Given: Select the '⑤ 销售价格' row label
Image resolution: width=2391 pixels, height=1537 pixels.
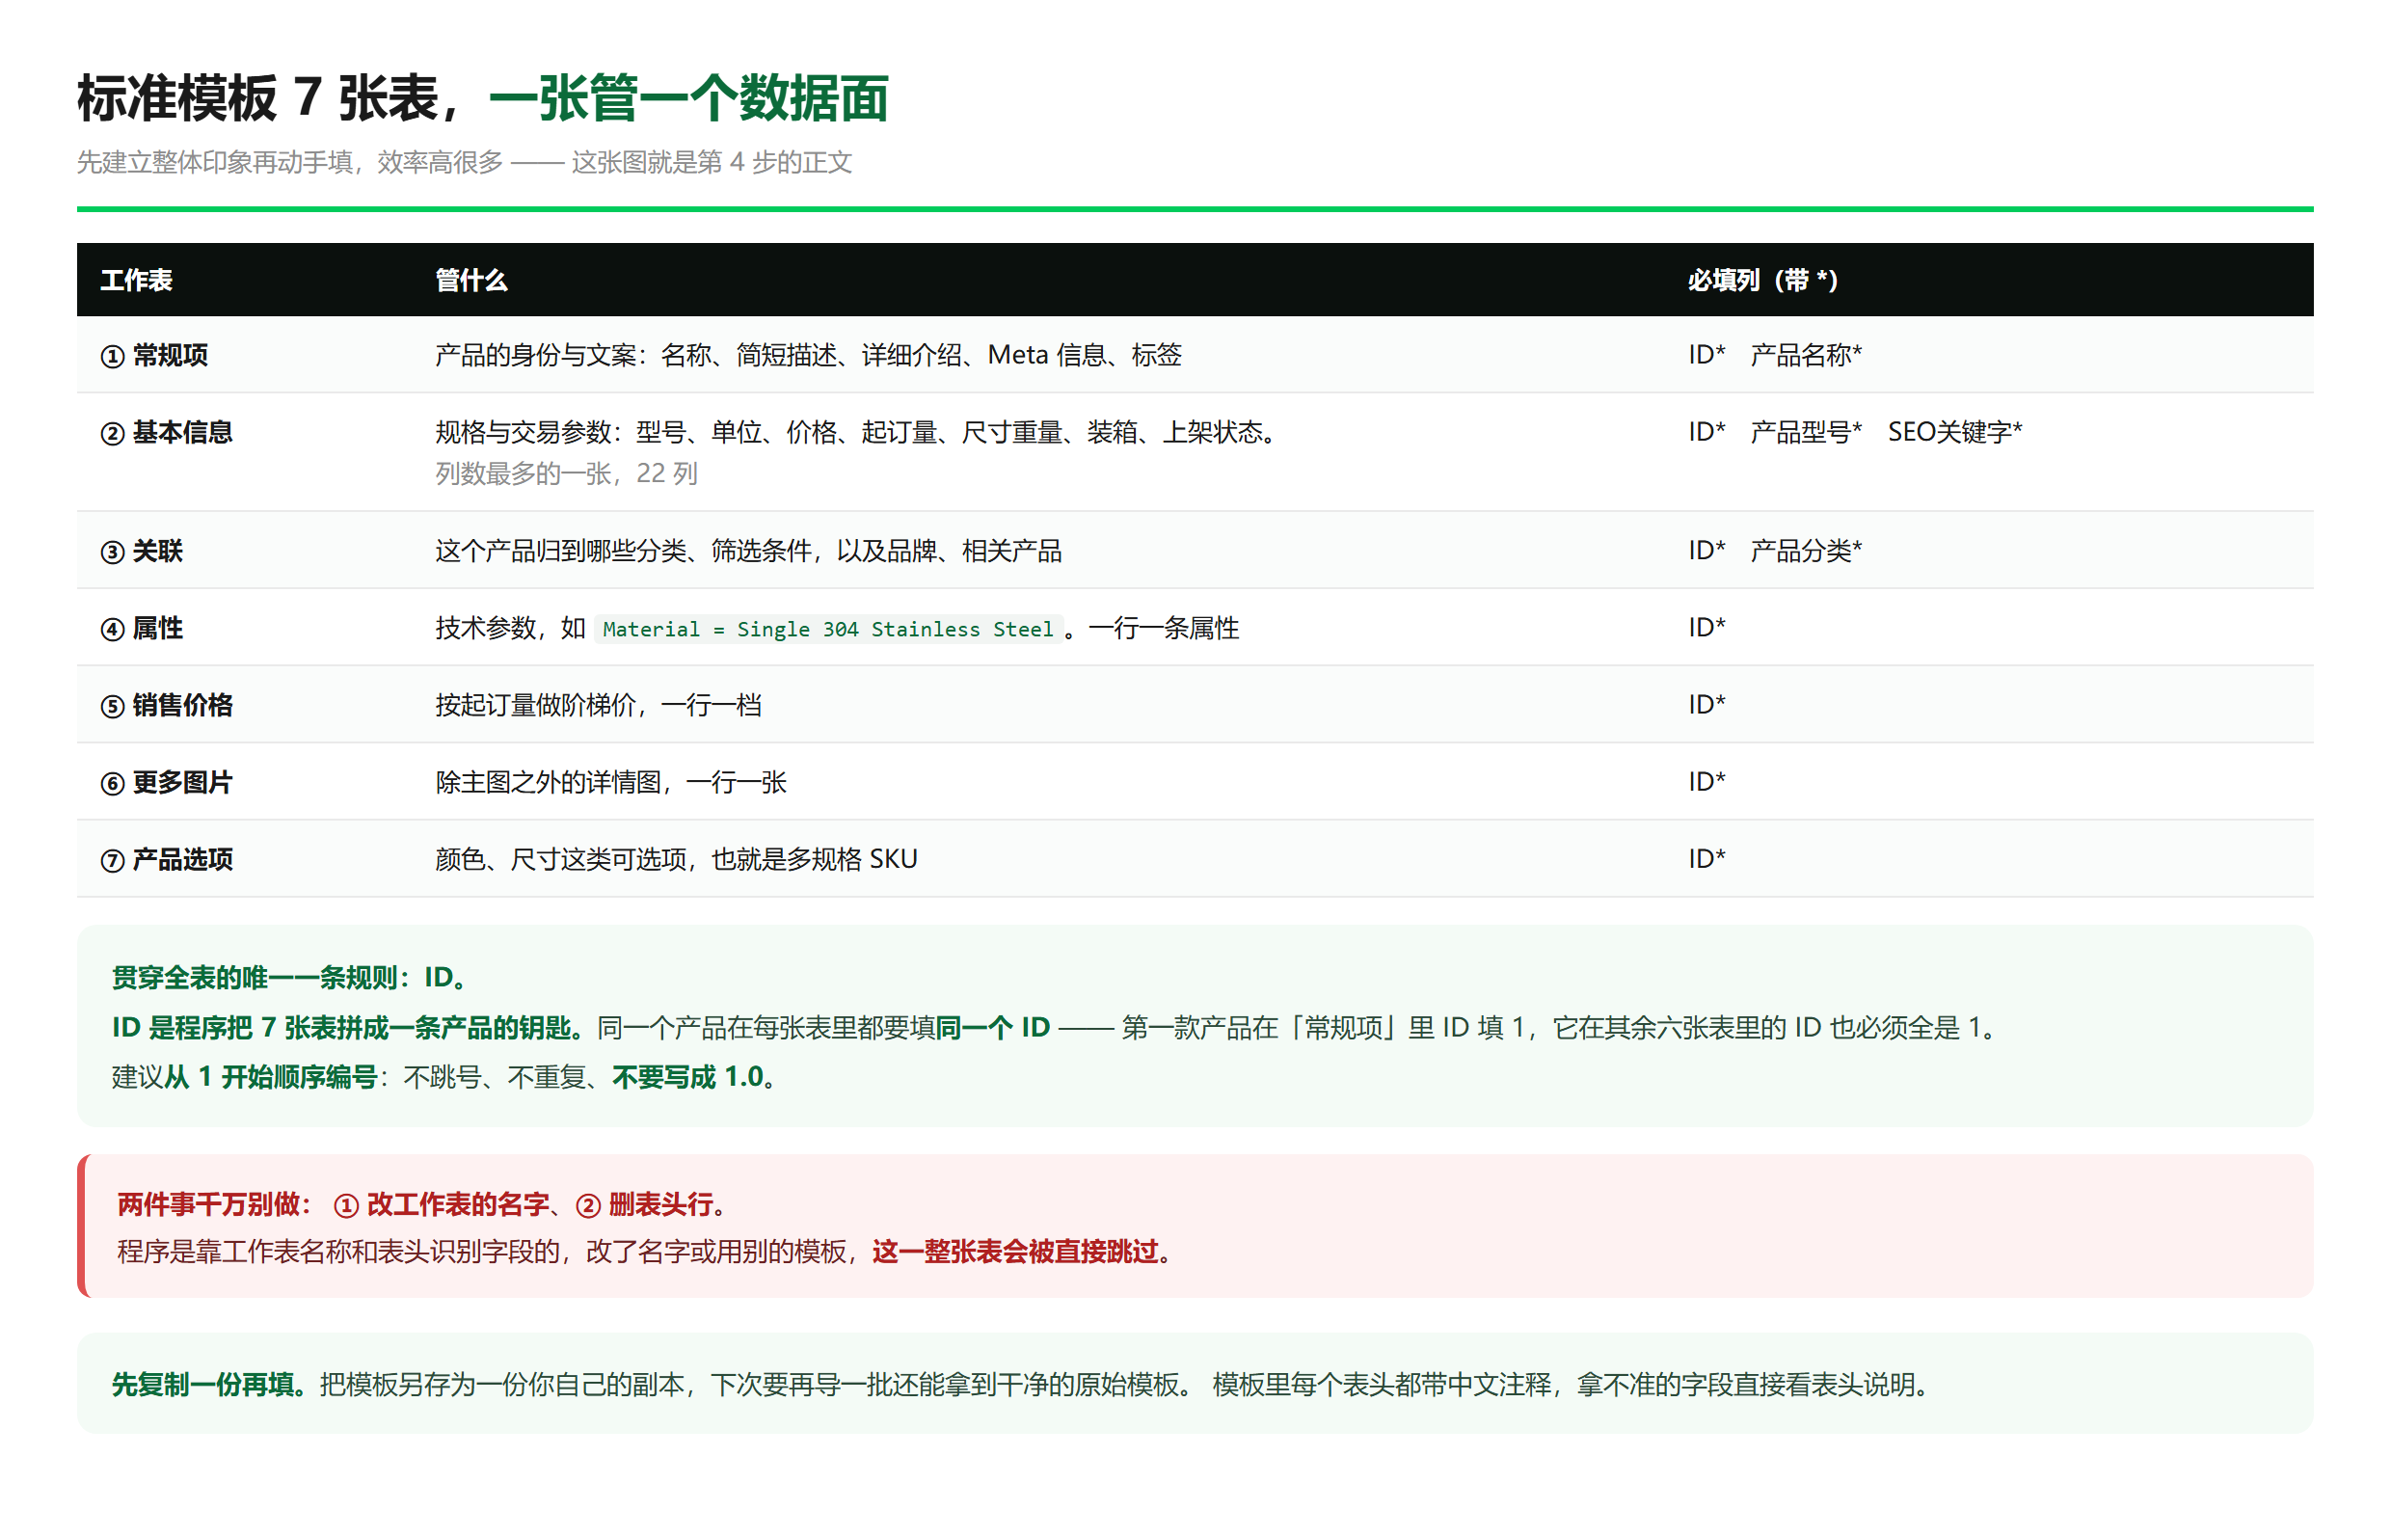Looking at the screenshot, I should 167,705.
